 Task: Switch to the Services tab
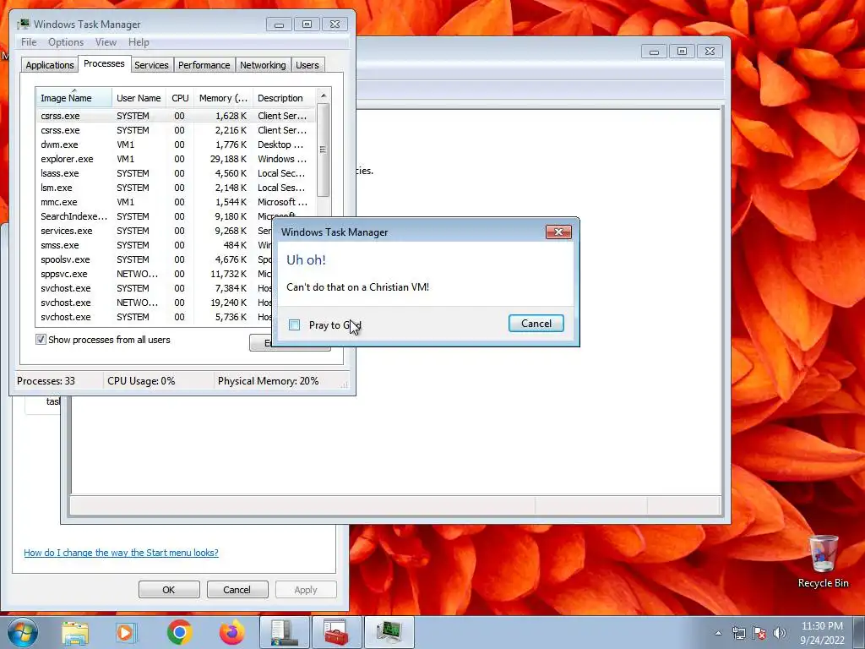tap(152, 65)
